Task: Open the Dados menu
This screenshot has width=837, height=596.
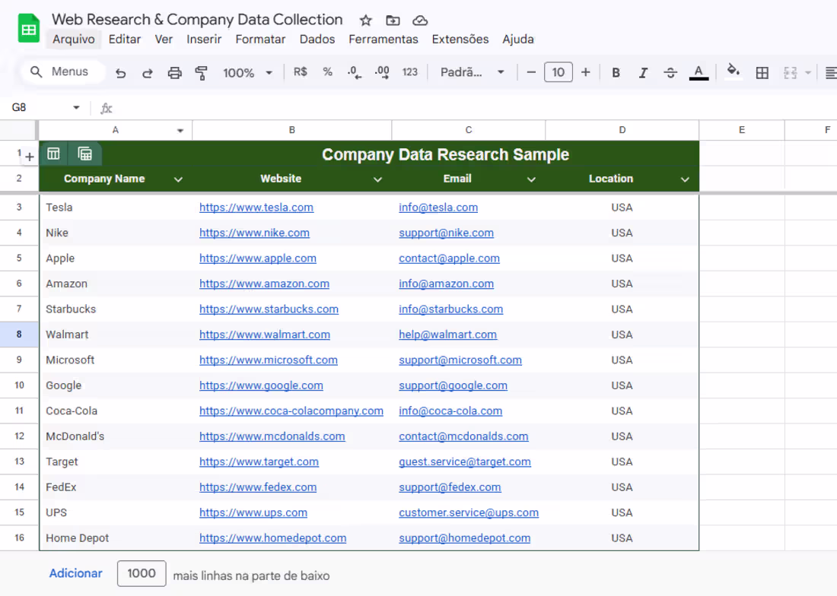Action: click(317, 39)
